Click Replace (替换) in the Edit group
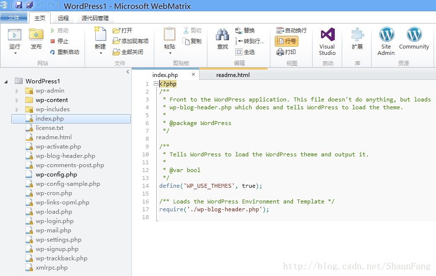 [x=245, y=30]
